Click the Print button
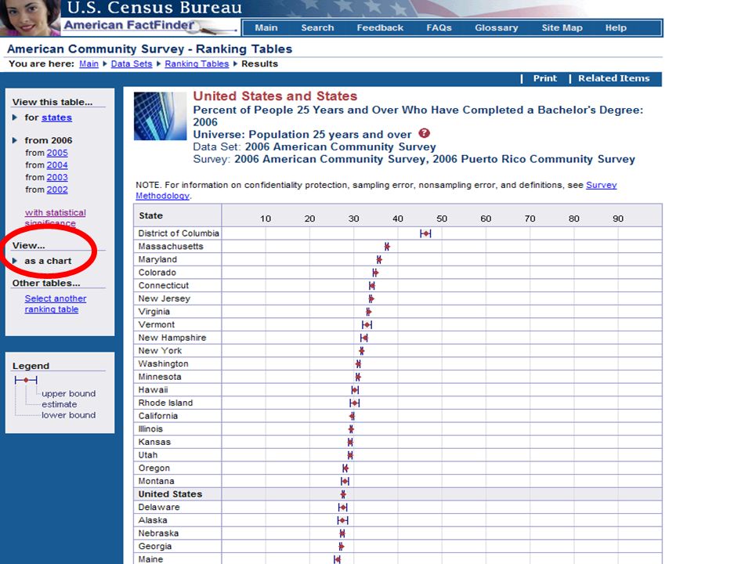Viewport: 752px width, 564px height. (545, 78)
